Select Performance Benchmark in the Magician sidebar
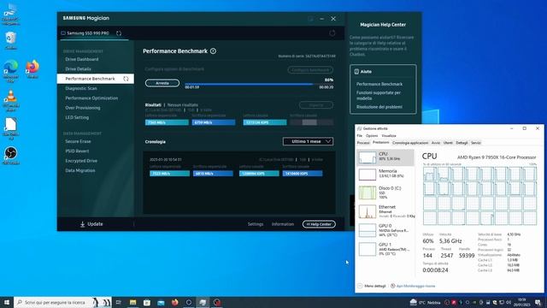 click(x=95, y=79)
